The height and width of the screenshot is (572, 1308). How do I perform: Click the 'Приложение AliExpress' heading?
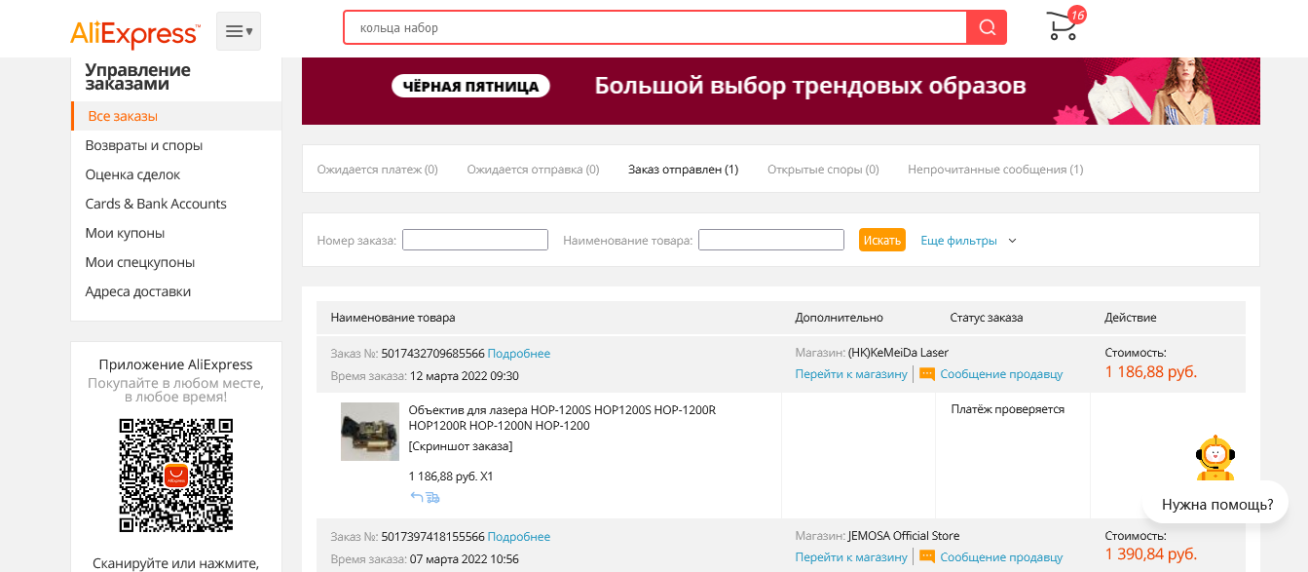[x=176, y=364]
